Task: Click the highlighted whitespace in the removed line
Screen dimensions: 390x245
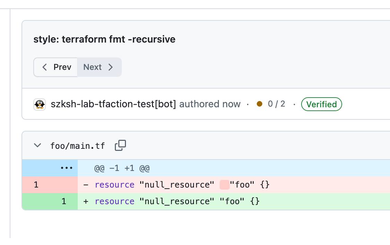Action: tap(224, 184)
